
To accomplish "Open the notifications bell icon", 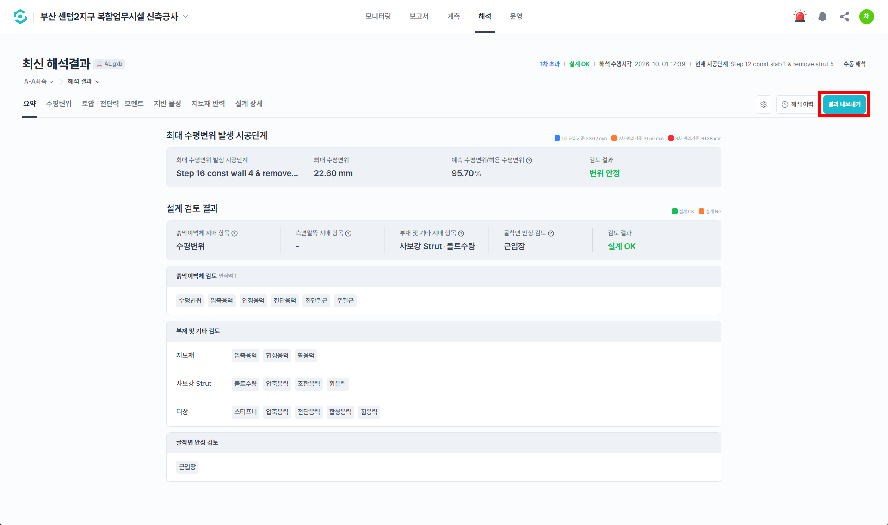I will point(822,17).
